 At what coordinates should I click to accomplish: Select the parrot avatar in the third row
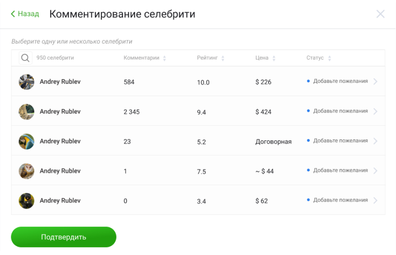point(26,142)
